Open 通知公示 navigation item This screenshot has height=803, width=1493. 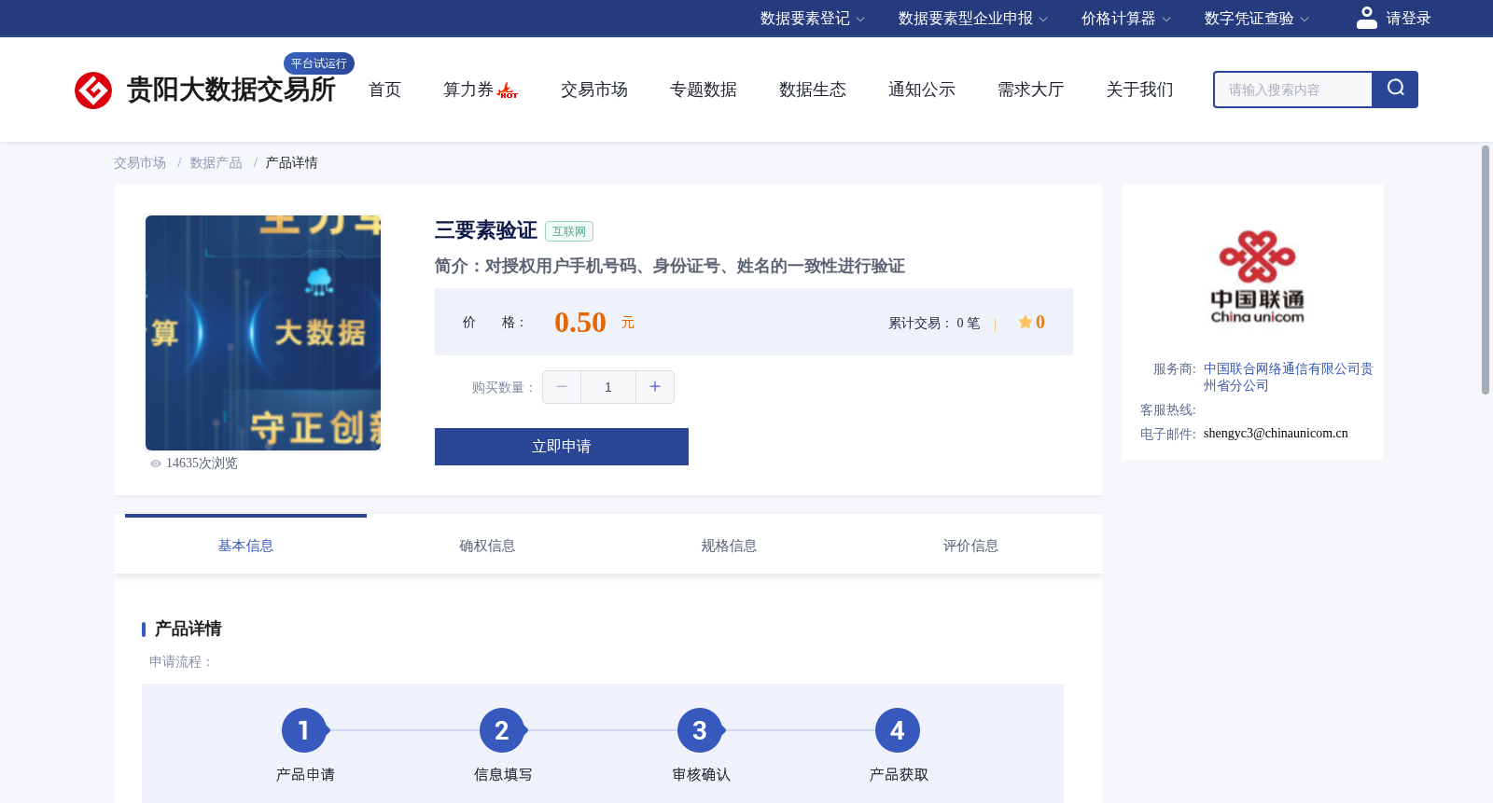[922, 90]
